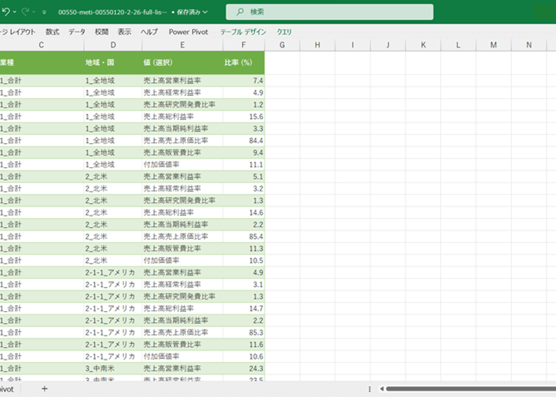Select column C header
The image size is (556, 397).
point(42,45)
